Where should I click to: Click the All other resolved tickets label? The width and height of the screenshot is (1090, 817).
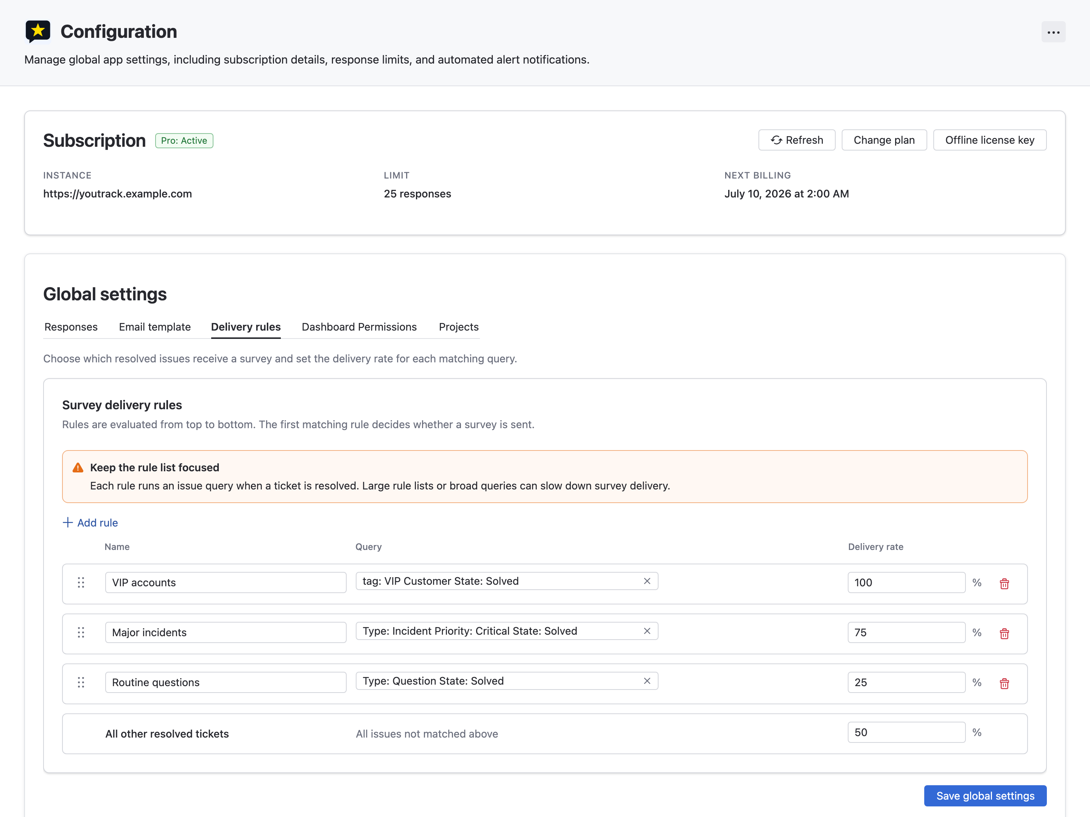point(167,734)
